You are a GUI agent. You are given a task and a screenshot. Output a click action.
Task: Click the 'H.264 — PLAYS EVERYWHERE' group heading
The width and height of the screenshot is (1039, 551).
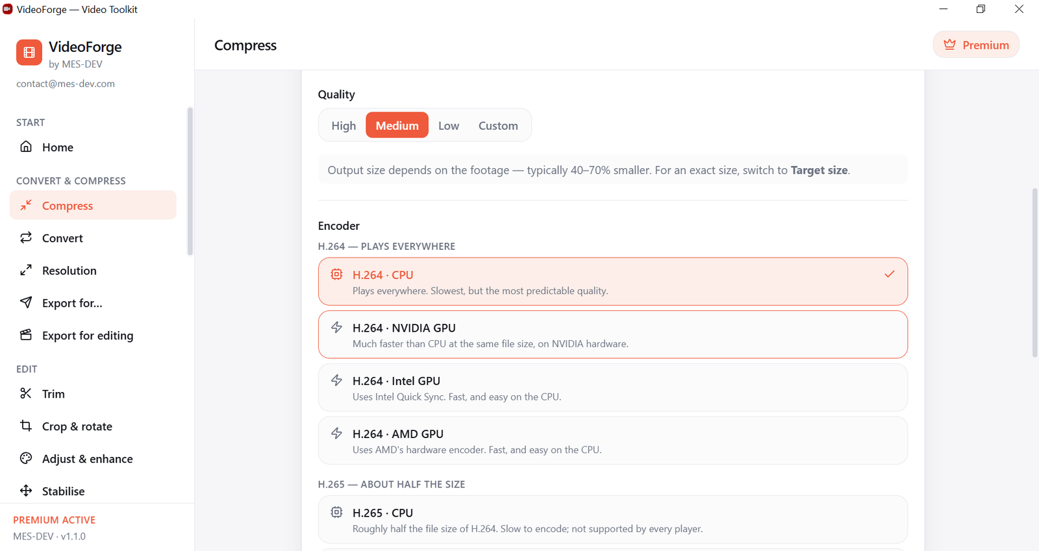(386, 247)
